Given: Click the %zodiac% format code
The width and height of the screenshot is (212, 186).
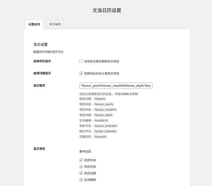Looking at the screenshot, I should click(101, 121).
